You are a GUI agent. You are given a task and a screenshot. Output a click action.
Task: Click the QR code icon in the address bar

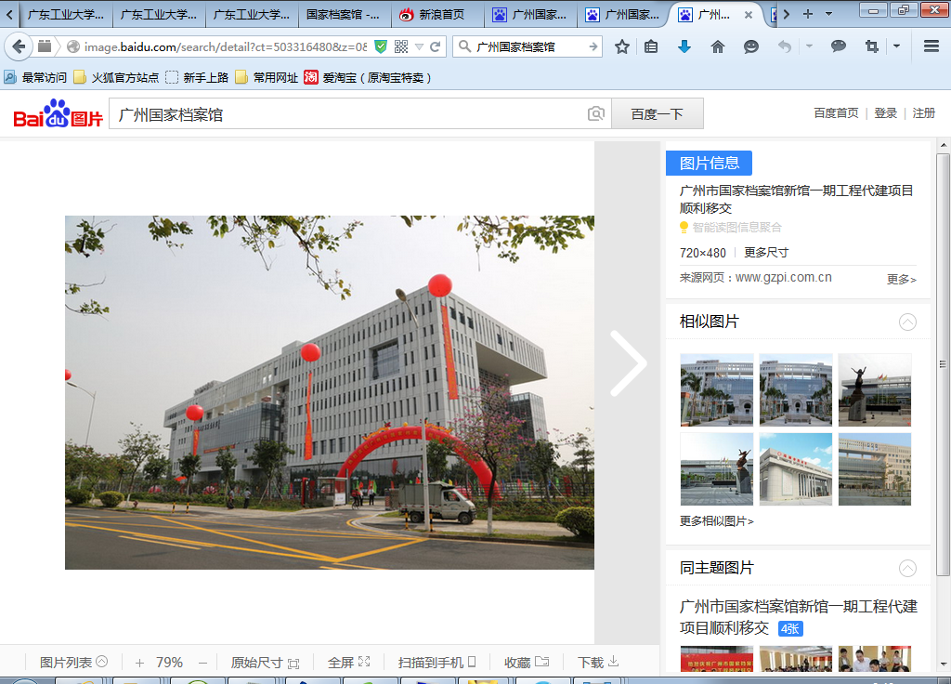401,46
